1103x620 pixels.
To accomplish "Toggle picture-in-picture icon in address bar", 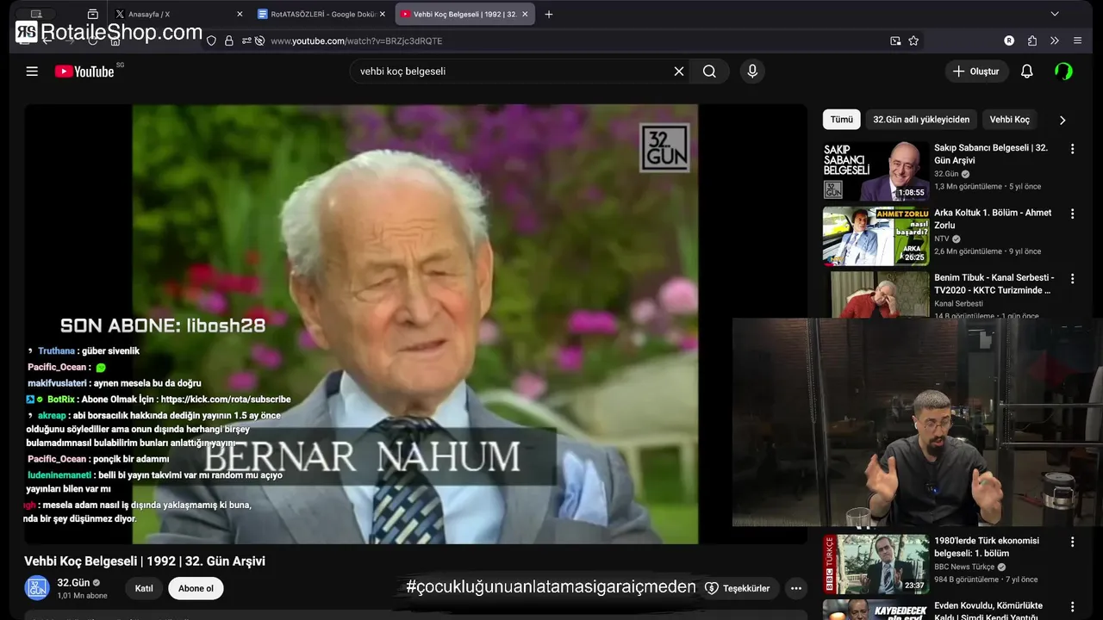I will pos(895,40).
